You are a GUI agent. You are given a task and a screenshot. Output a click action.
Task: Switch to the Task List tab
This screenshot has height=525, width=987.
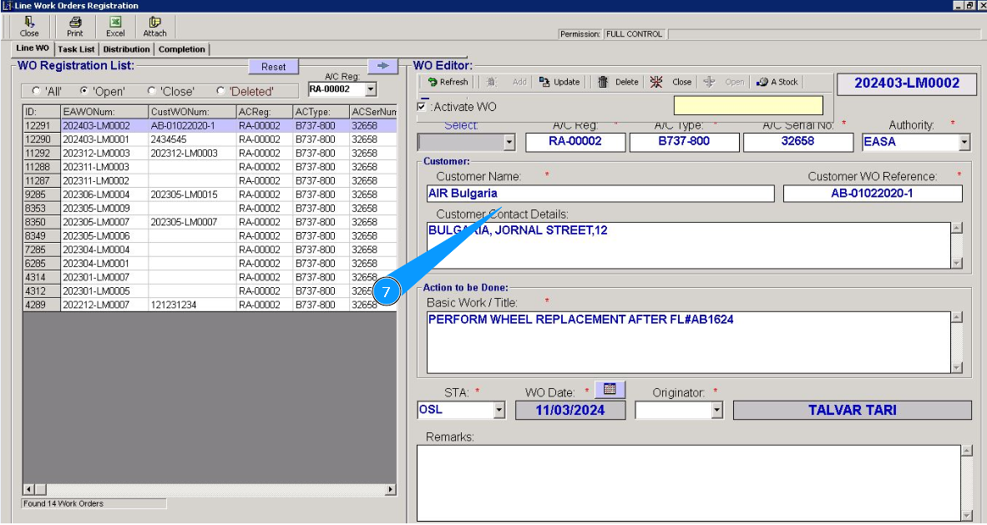tap(76, 49)
